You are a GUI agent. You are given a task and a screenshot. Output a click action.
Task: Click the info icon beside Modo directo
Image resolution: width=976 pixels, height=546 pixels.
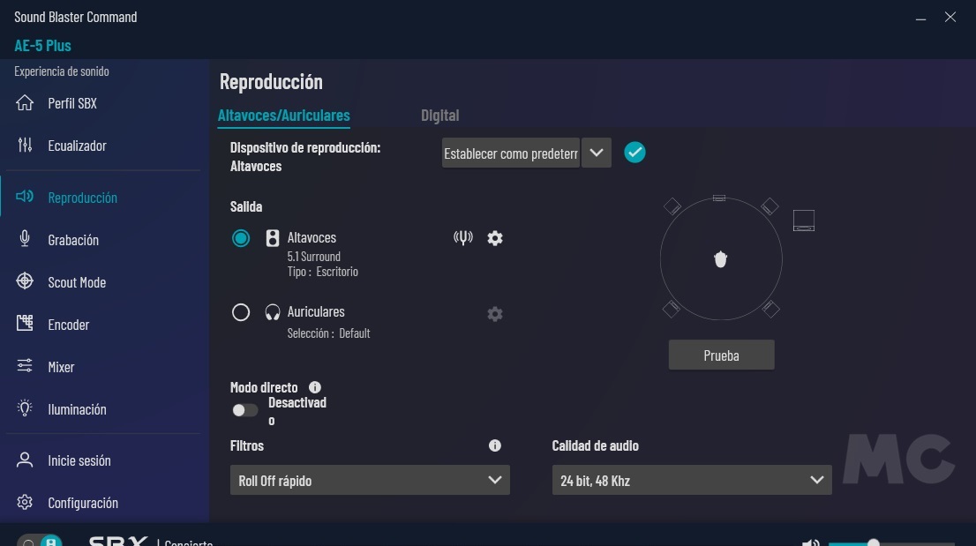click(x=315, y=387)
